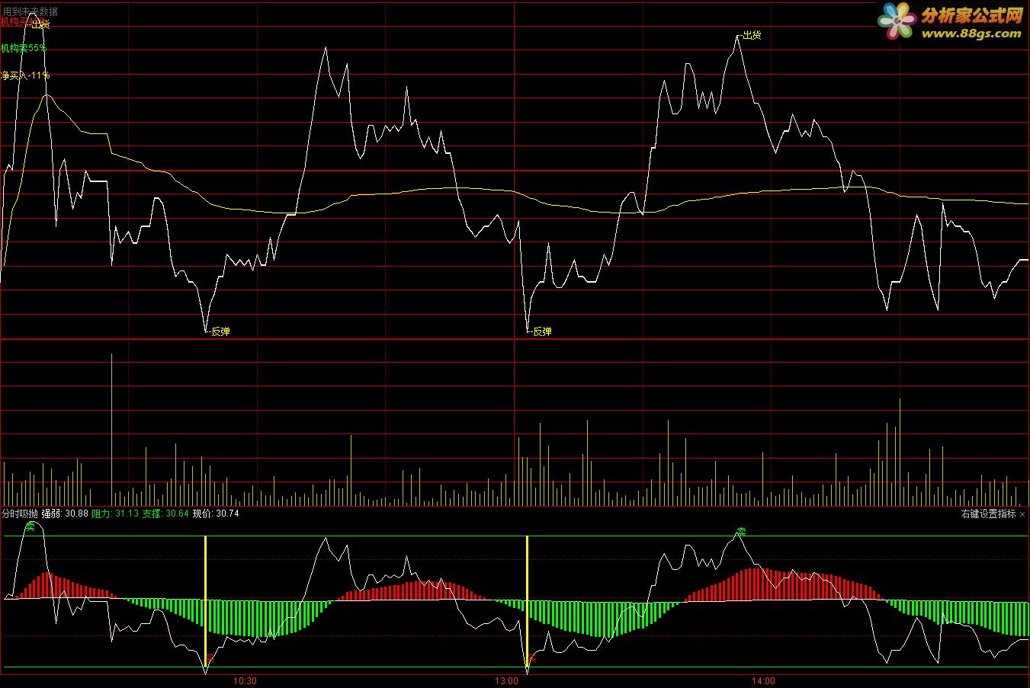Click the green 卖 signal at the indicator's left peak
This screenshot has height=688, width=1030.
(x=30, y=526)
